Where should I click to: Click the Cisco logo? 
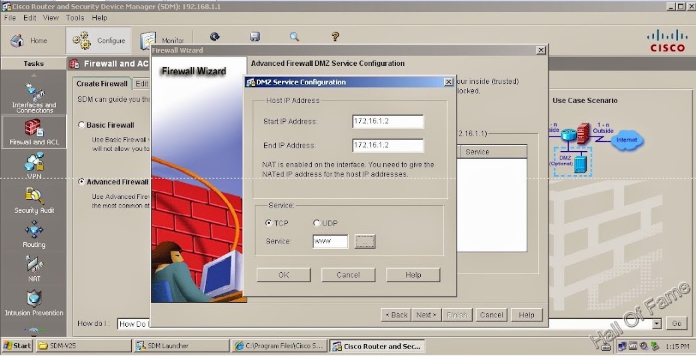click(667, 41)
